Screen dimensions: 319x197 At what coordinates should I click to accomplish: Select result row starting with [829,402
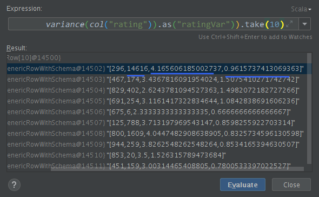tap(157, 90)
